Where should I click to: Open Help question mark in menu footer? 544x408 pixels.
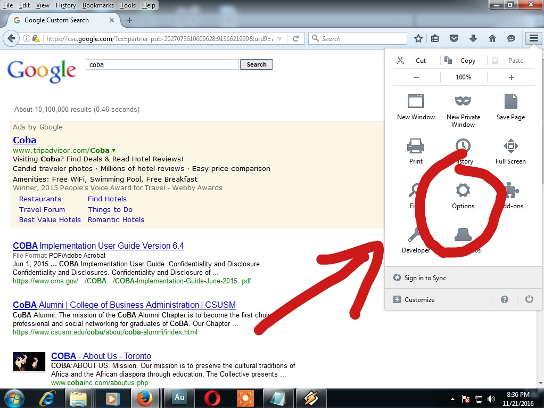pos(505,299)
